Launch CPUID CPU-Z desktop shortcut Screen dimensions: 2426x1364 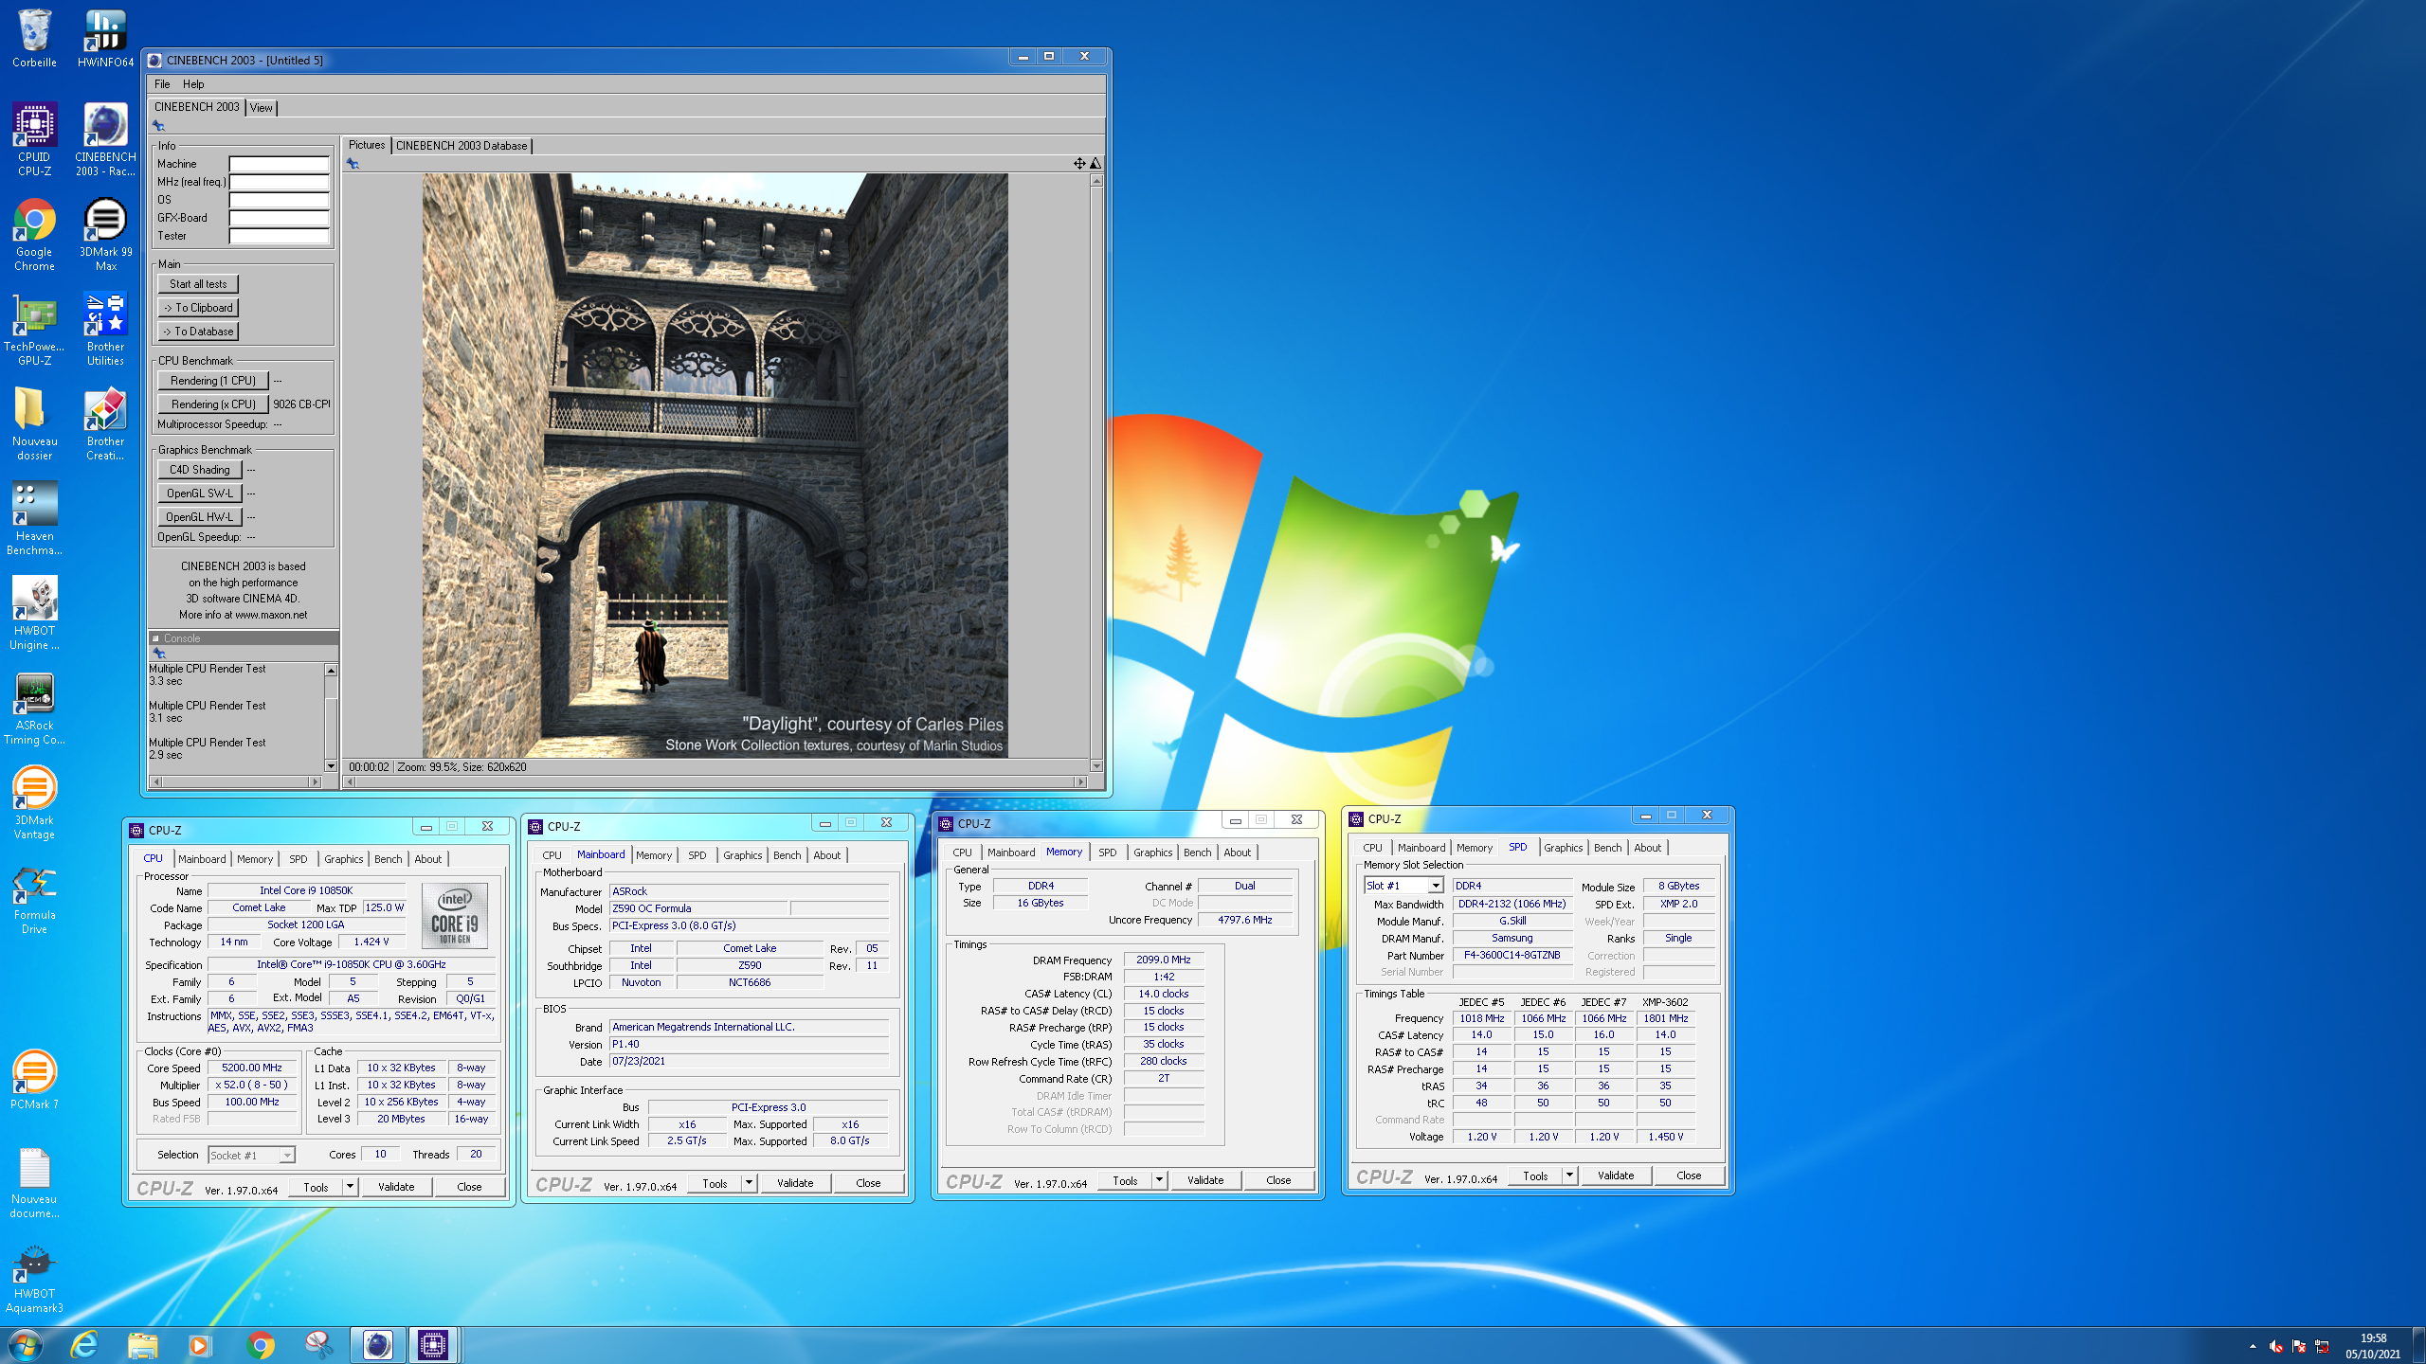pos(34,139)
